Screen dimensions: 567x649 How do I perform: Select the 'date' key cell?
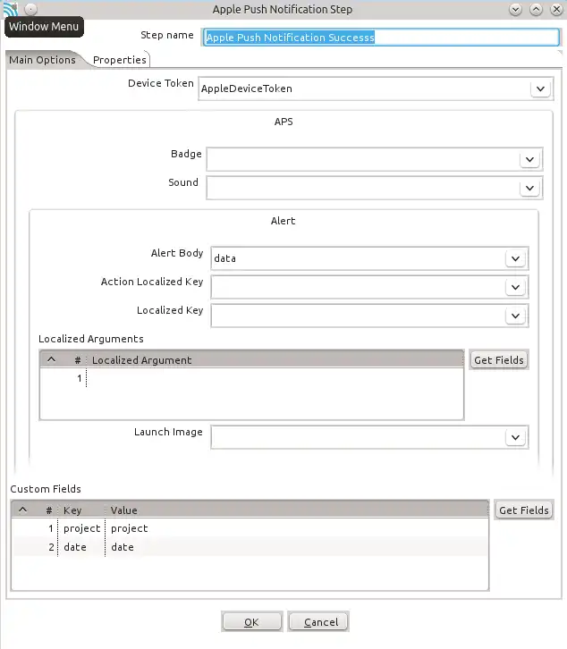point(81,547)
